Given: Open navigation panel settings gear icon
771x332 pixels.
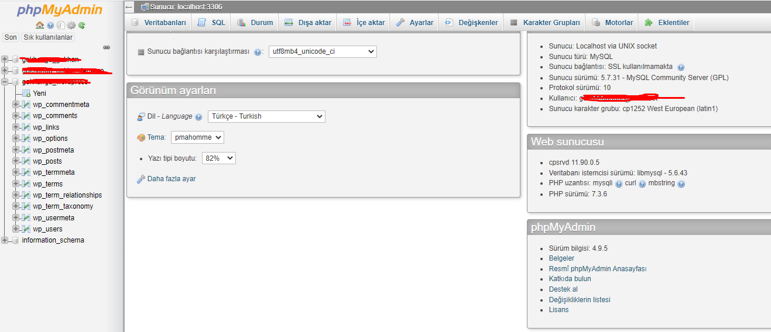Looking at the screenshot, I should pos(71,25).
